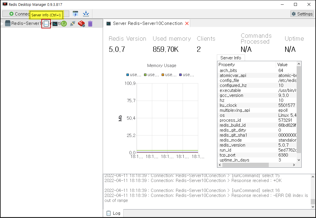Select the gcc_version property row
Viewport: 316px width, 218px height.
pos(257,95)
